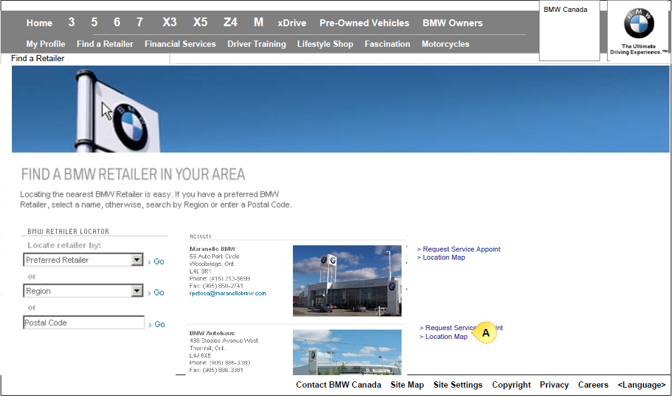
Task: Open the M models page
Action: (x=259, y=22)
